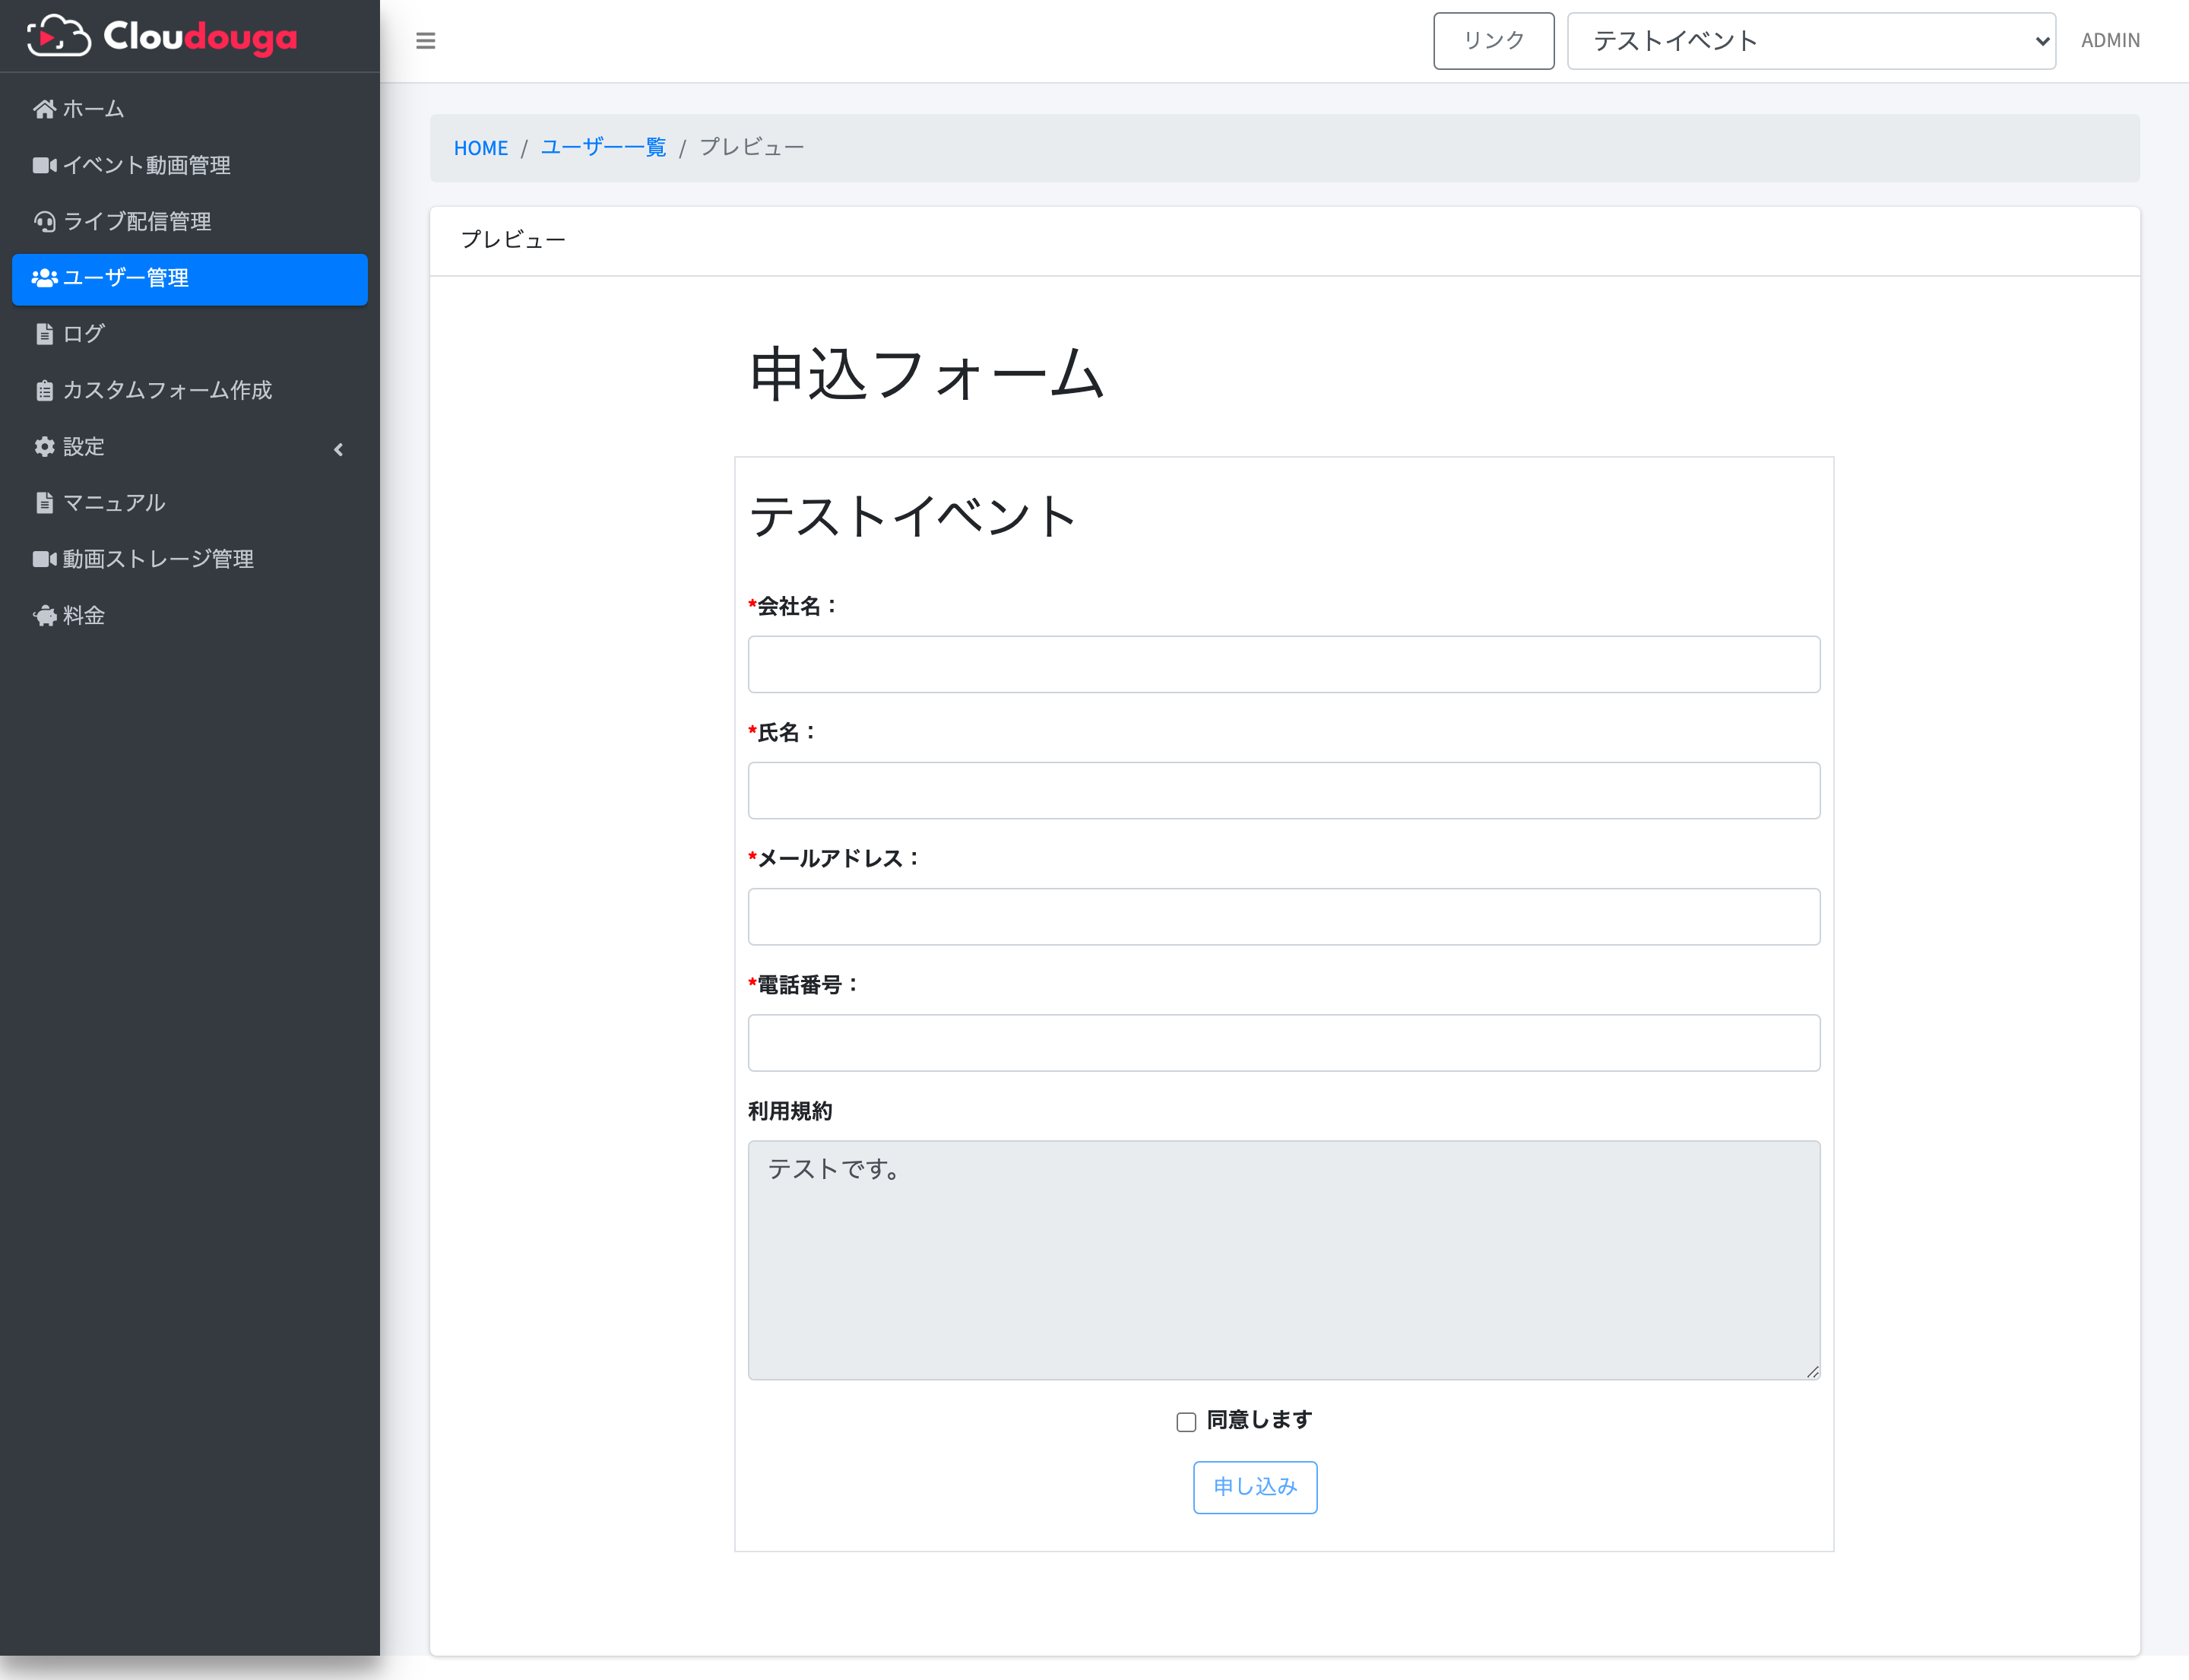Click the document icon beside ログ

coord(44,334)
